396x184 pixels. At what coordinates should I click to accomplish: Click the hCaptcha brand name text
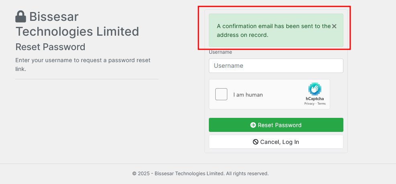point(315,99)
